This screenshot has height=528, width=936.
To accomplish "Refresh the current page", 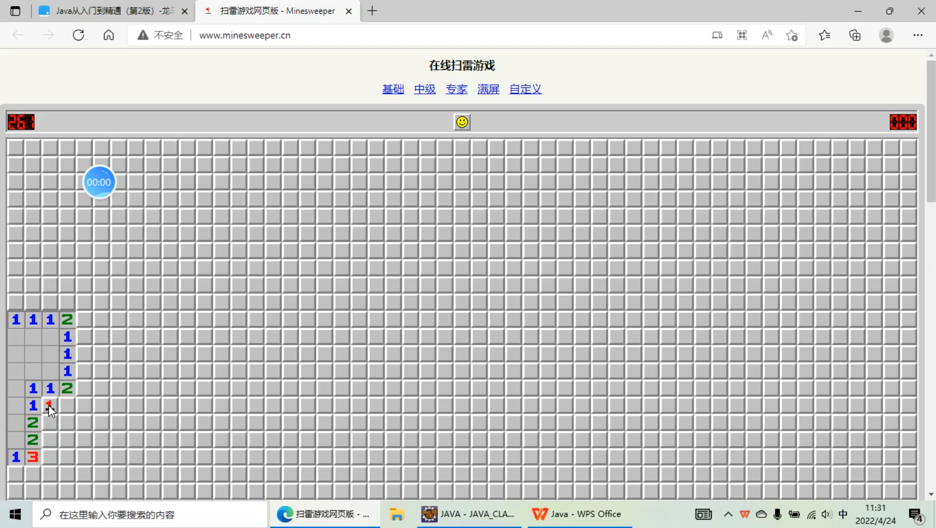I will (x=78, y=35).
